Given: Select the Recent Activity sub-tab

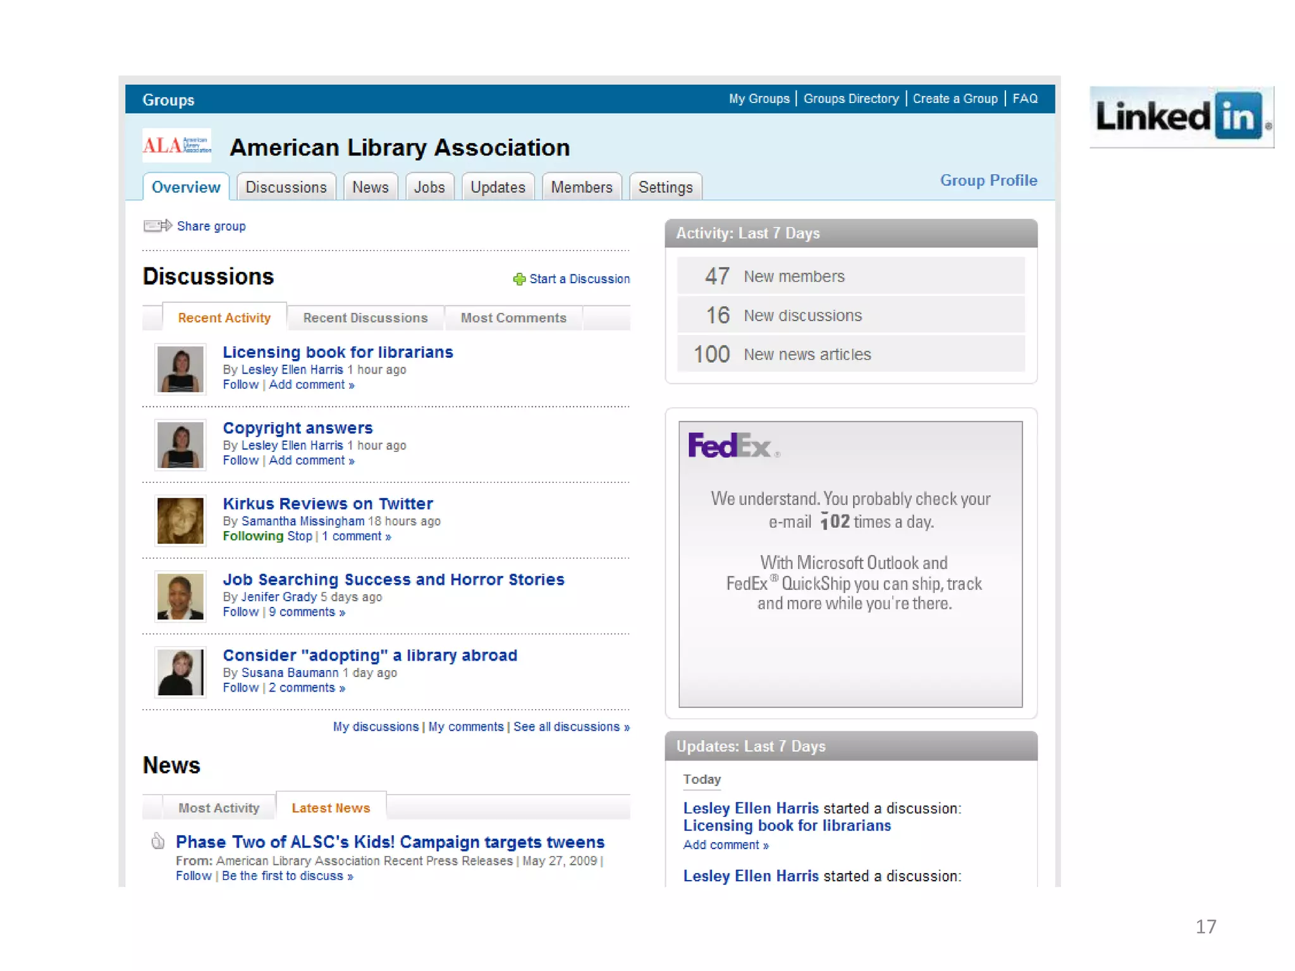Looking at the screenshot, I should [x=224, y=317].
